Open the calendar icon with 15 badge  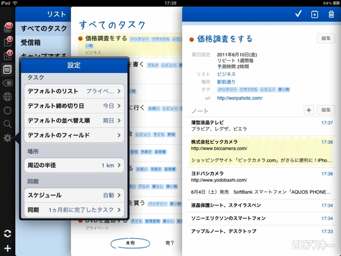[x=8, y=28]
